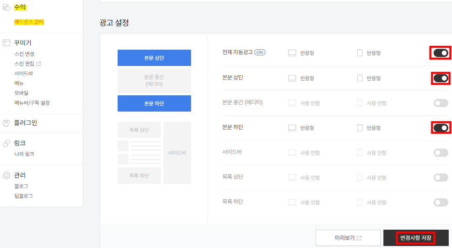
Task: Select the mobile ad icon in 본문 하단 row
Action: [359, 127]
